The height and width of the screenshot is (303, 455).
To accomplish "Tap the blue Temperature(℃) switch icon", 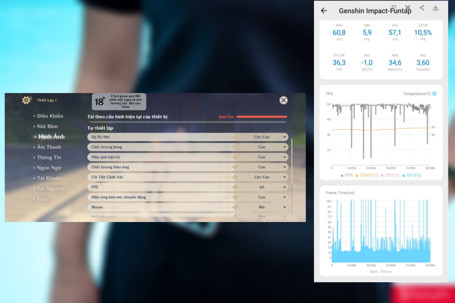I will point(434,94).
